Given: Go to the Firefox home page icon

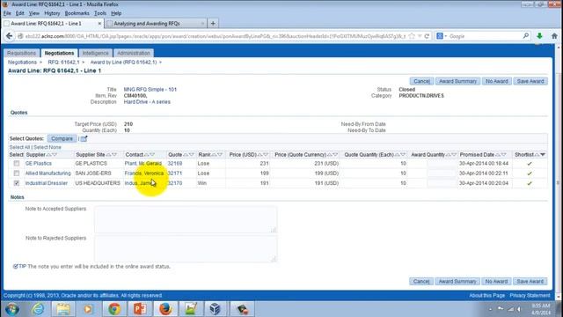Looking at the screenshot, I should [554, 36].
